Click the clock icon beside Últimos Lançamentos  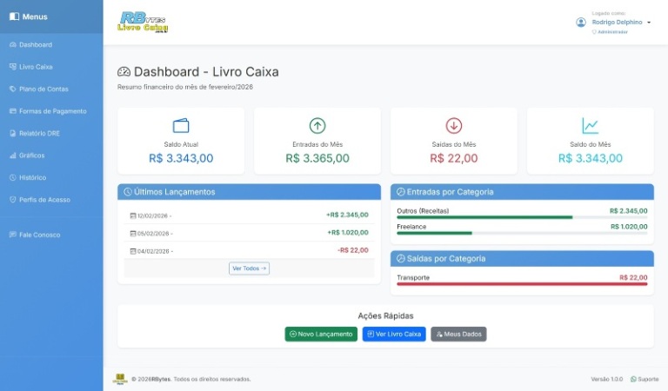128,192
